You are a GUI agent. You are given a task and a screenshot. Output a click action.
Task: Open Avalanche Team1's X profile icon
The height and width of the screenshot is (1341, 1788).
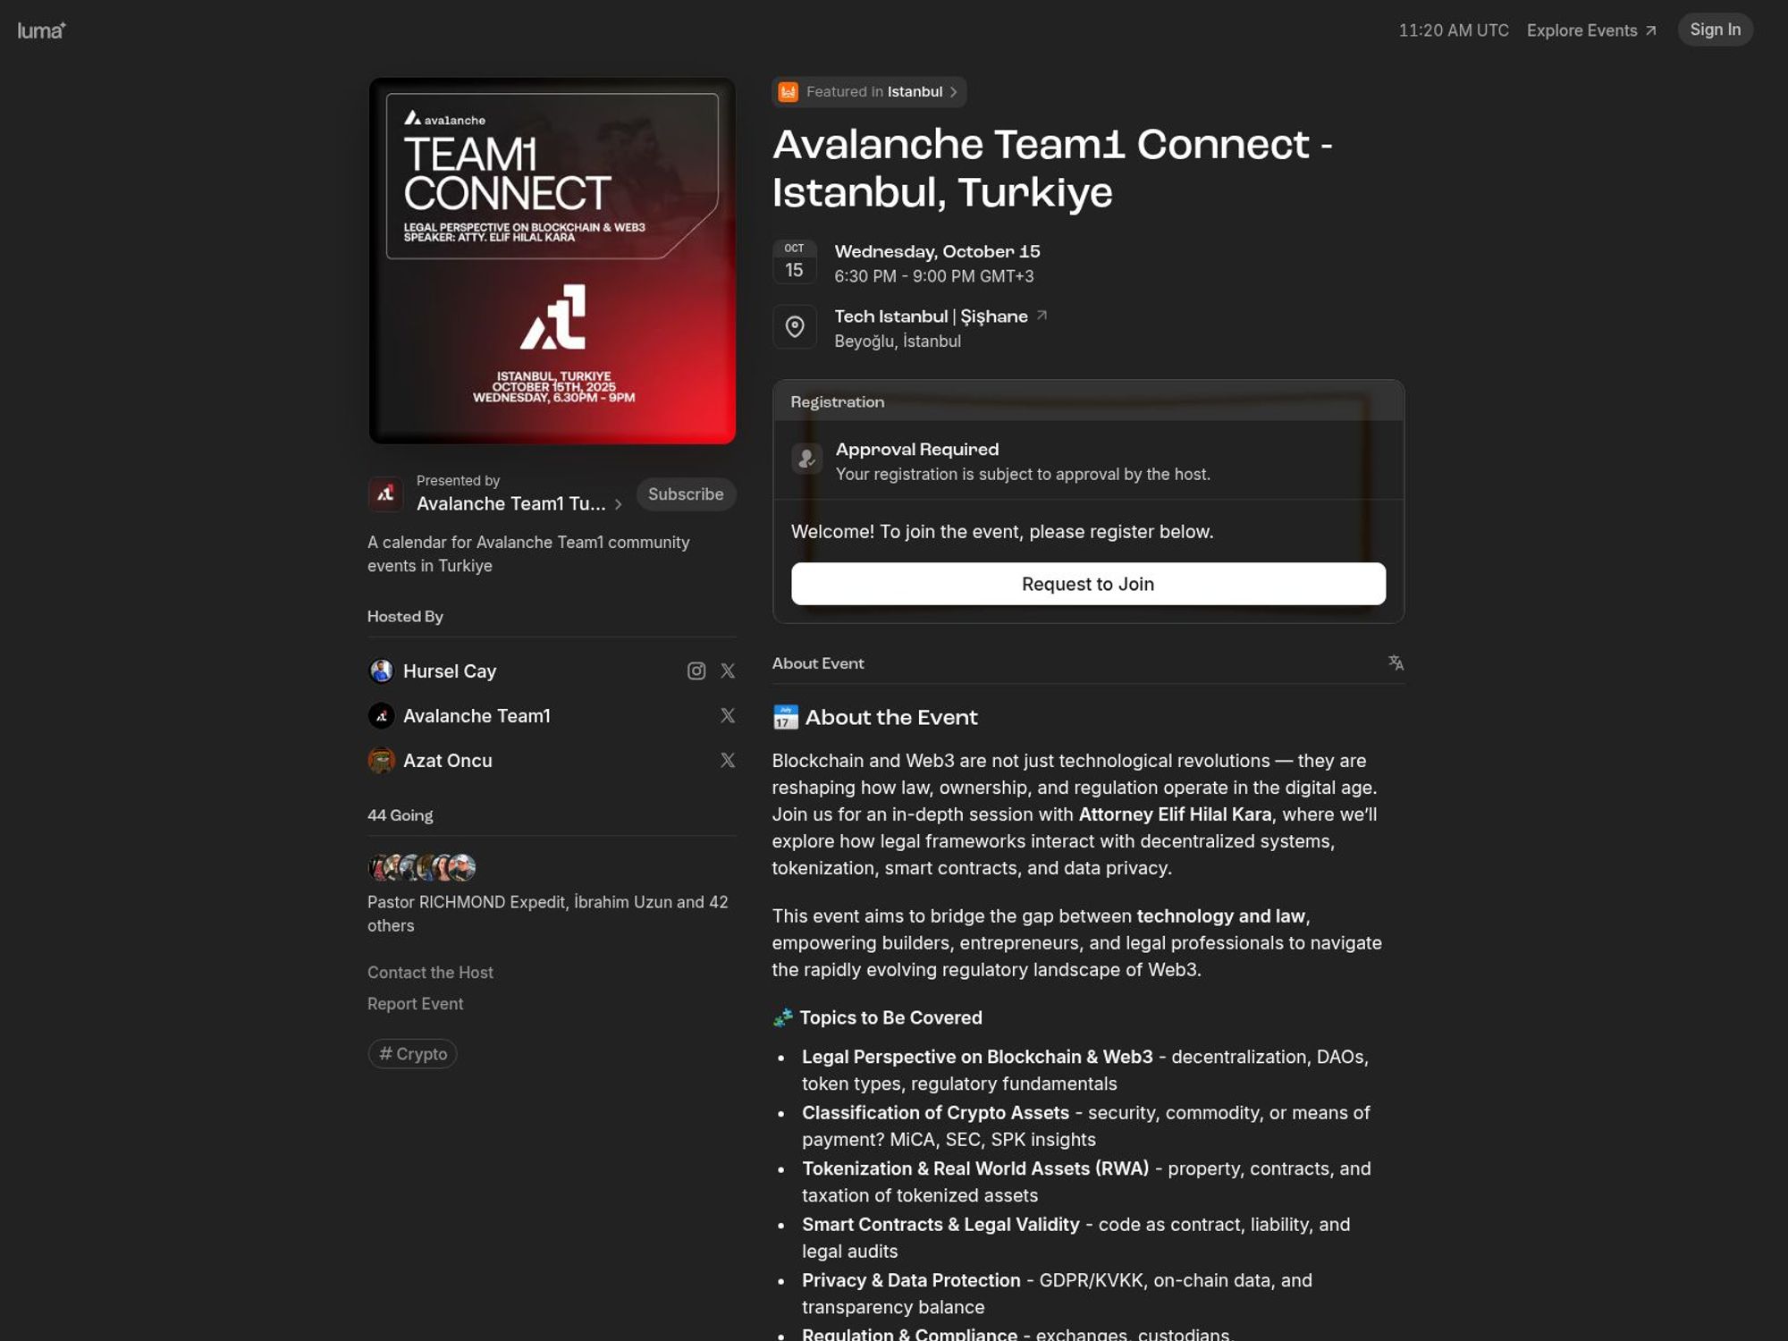pos(728,715)
